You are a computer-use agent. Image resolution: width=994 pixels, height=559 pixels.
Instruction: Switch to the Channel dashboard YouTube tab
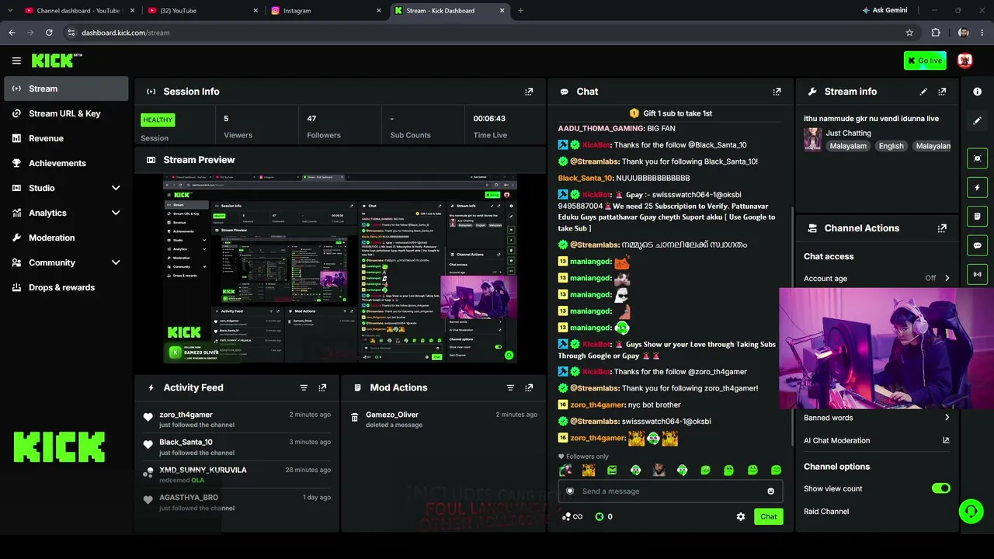(x=80, y=11)
